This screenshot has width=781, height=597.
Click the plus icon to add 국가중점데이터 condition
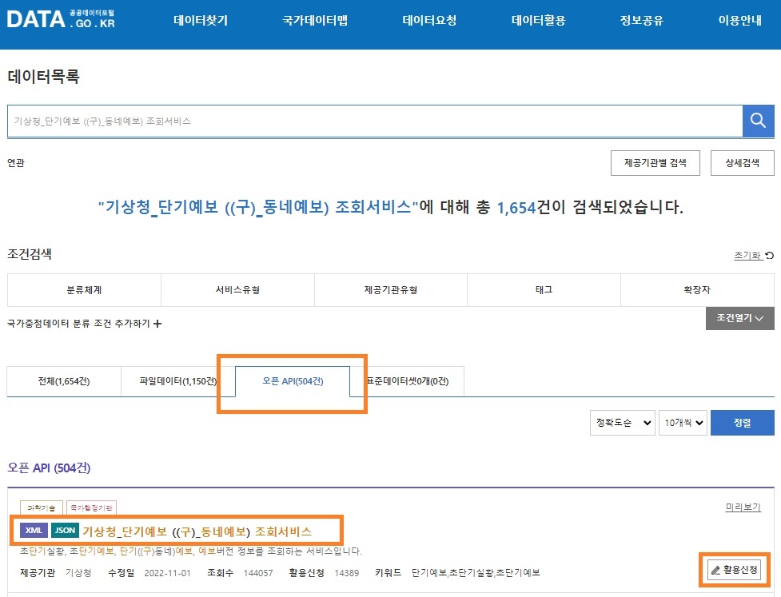[158, 324]
